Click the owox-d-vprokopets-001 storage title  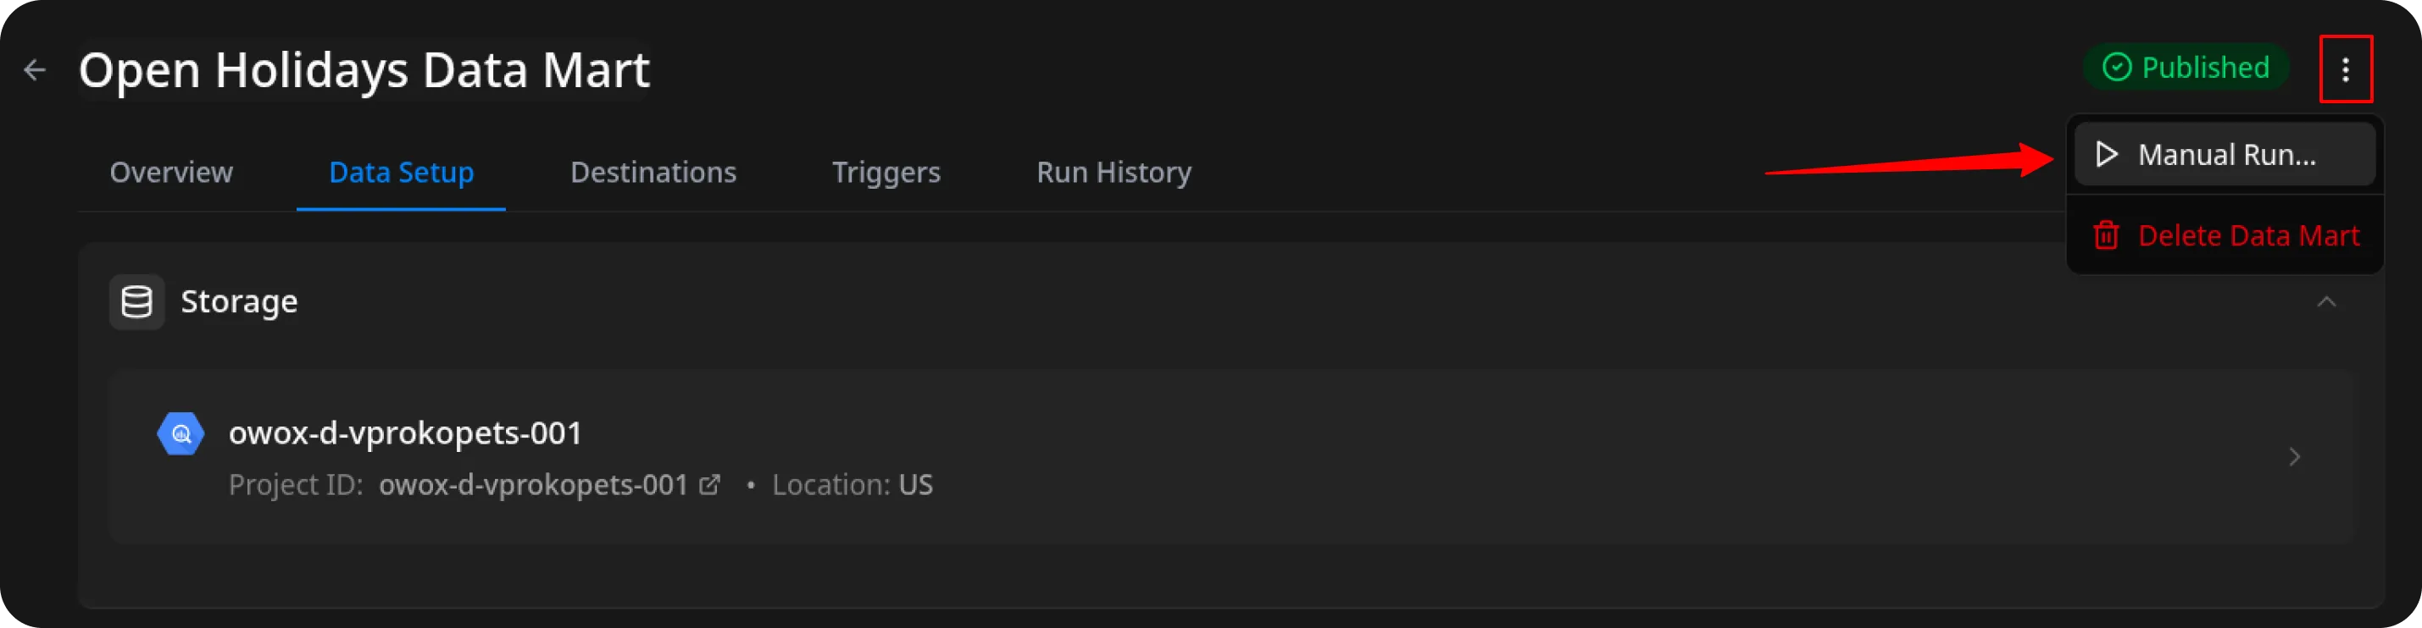(x=405, y=432)
